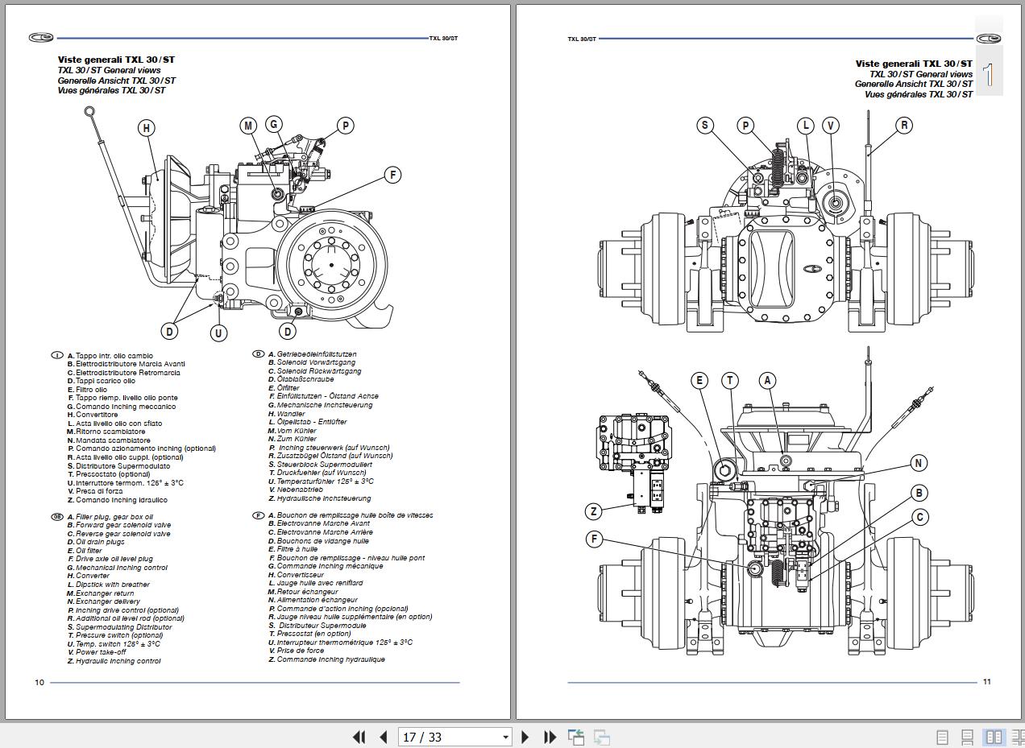This screenshot has width=1025, height=748.
Task: Click the text 'A. Filler plug, gear box oil'
Action: coord(110,517)
